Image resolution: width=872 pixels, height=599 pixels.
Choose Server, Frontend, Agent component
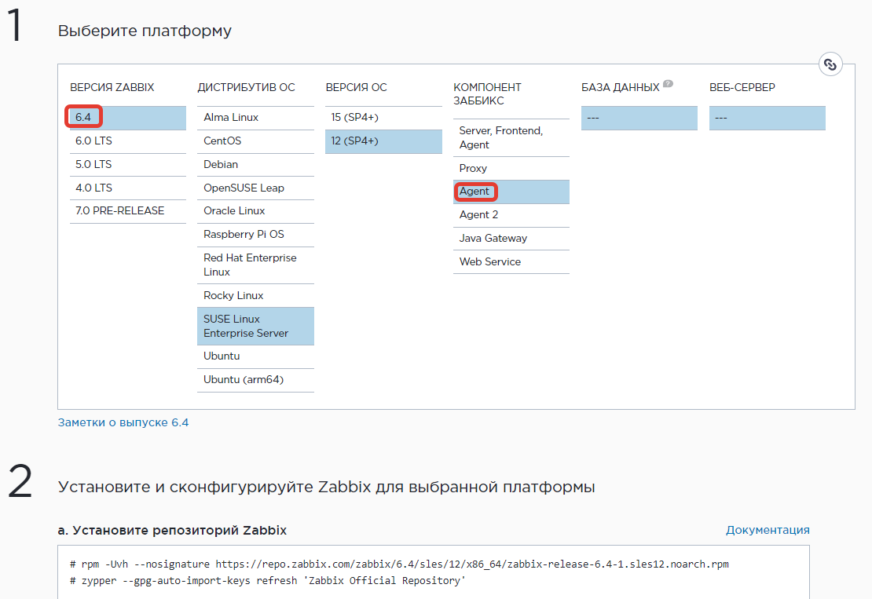pyautogui.click(x=501, y=137)
